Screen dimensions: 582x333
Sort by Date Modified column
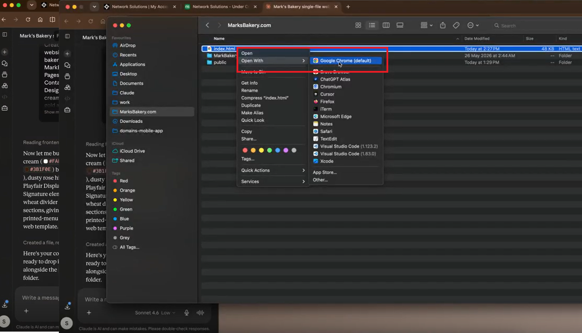click(x=477, y=38)
